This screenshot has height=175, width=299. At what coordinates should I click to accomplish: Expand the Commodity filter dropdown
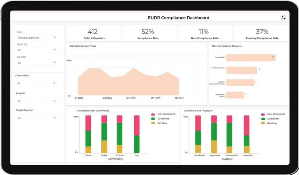(37, 83)
